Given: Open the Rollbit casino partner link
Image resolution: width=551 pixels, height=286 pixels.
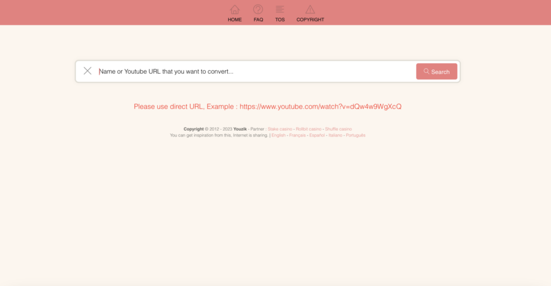Looking at the screenshot, I should click(308, 129).
